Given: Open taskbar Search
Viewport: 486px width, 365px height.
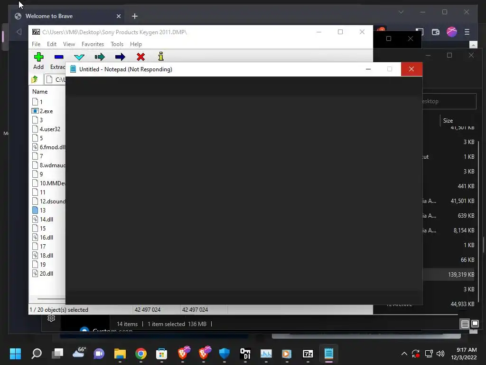Looking at the screenshot, I should (x=37, y=354).
